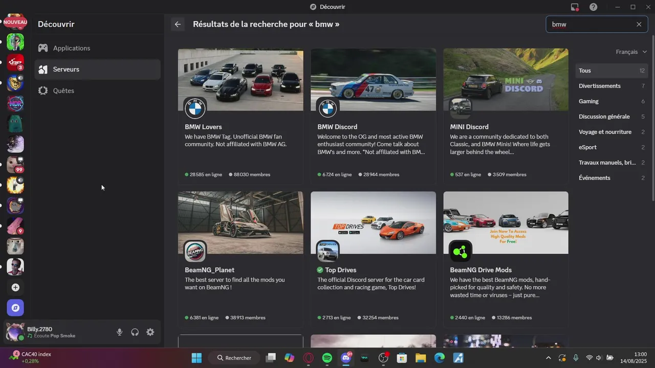655x368 pixels.
Task: Open Spotify from the taskbar
Action: pos(327,358)
